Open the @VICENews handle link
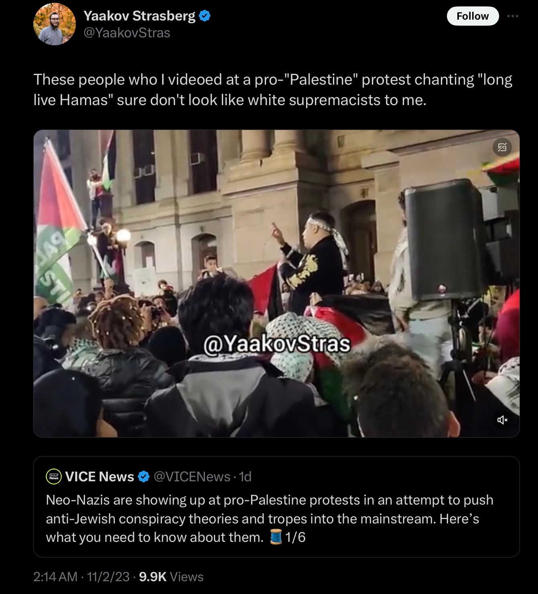This screenshot has width=538, height=594. pos(192,476)
